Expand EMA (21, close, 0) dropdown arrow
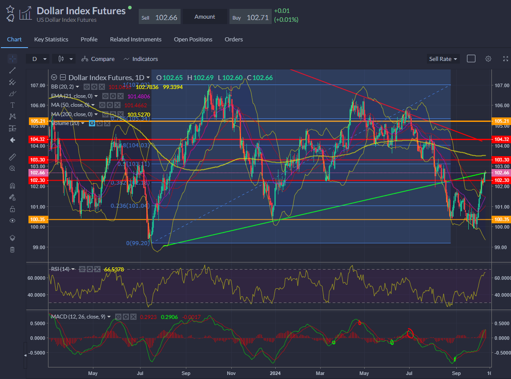 (96, 96)
